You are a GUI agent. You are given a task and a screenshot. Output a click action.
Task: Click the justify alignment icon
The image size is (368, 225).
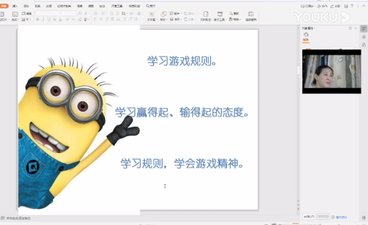coord(112,19)
